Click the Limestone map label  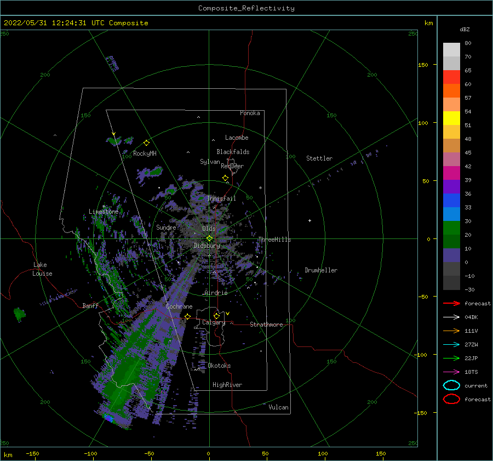(104, 212)
